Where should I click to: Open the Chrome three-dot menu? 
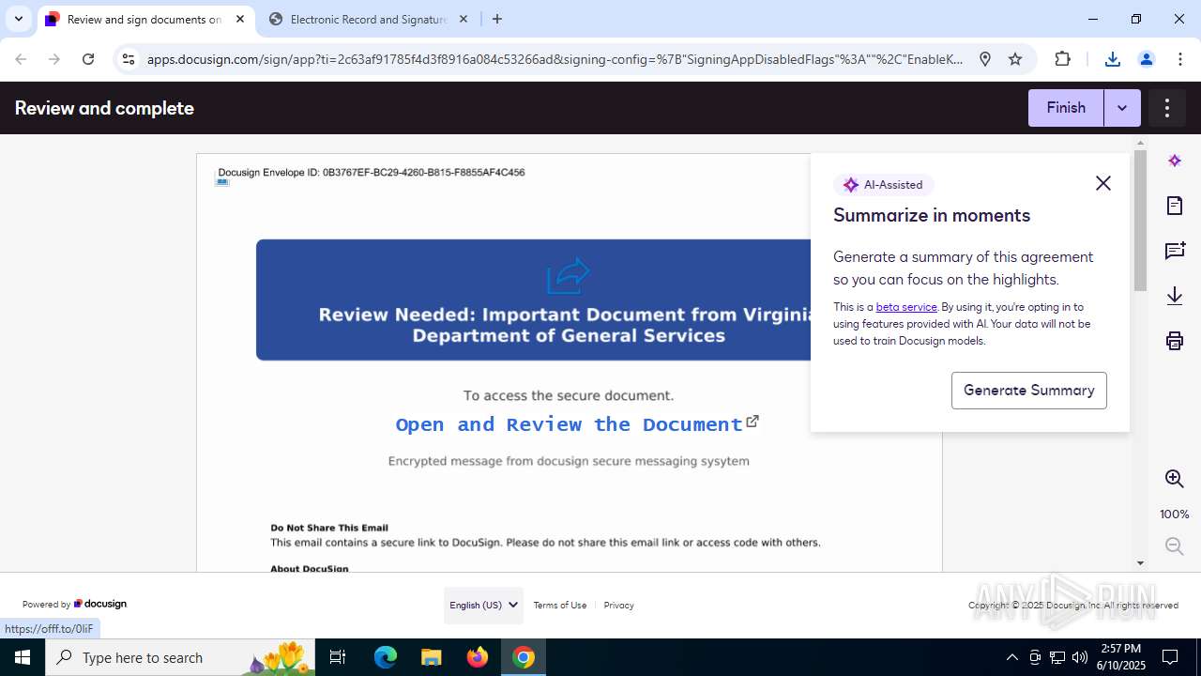coord(1179,59)
